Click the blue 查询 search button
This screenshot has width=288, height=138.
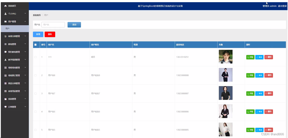point(74,25)
